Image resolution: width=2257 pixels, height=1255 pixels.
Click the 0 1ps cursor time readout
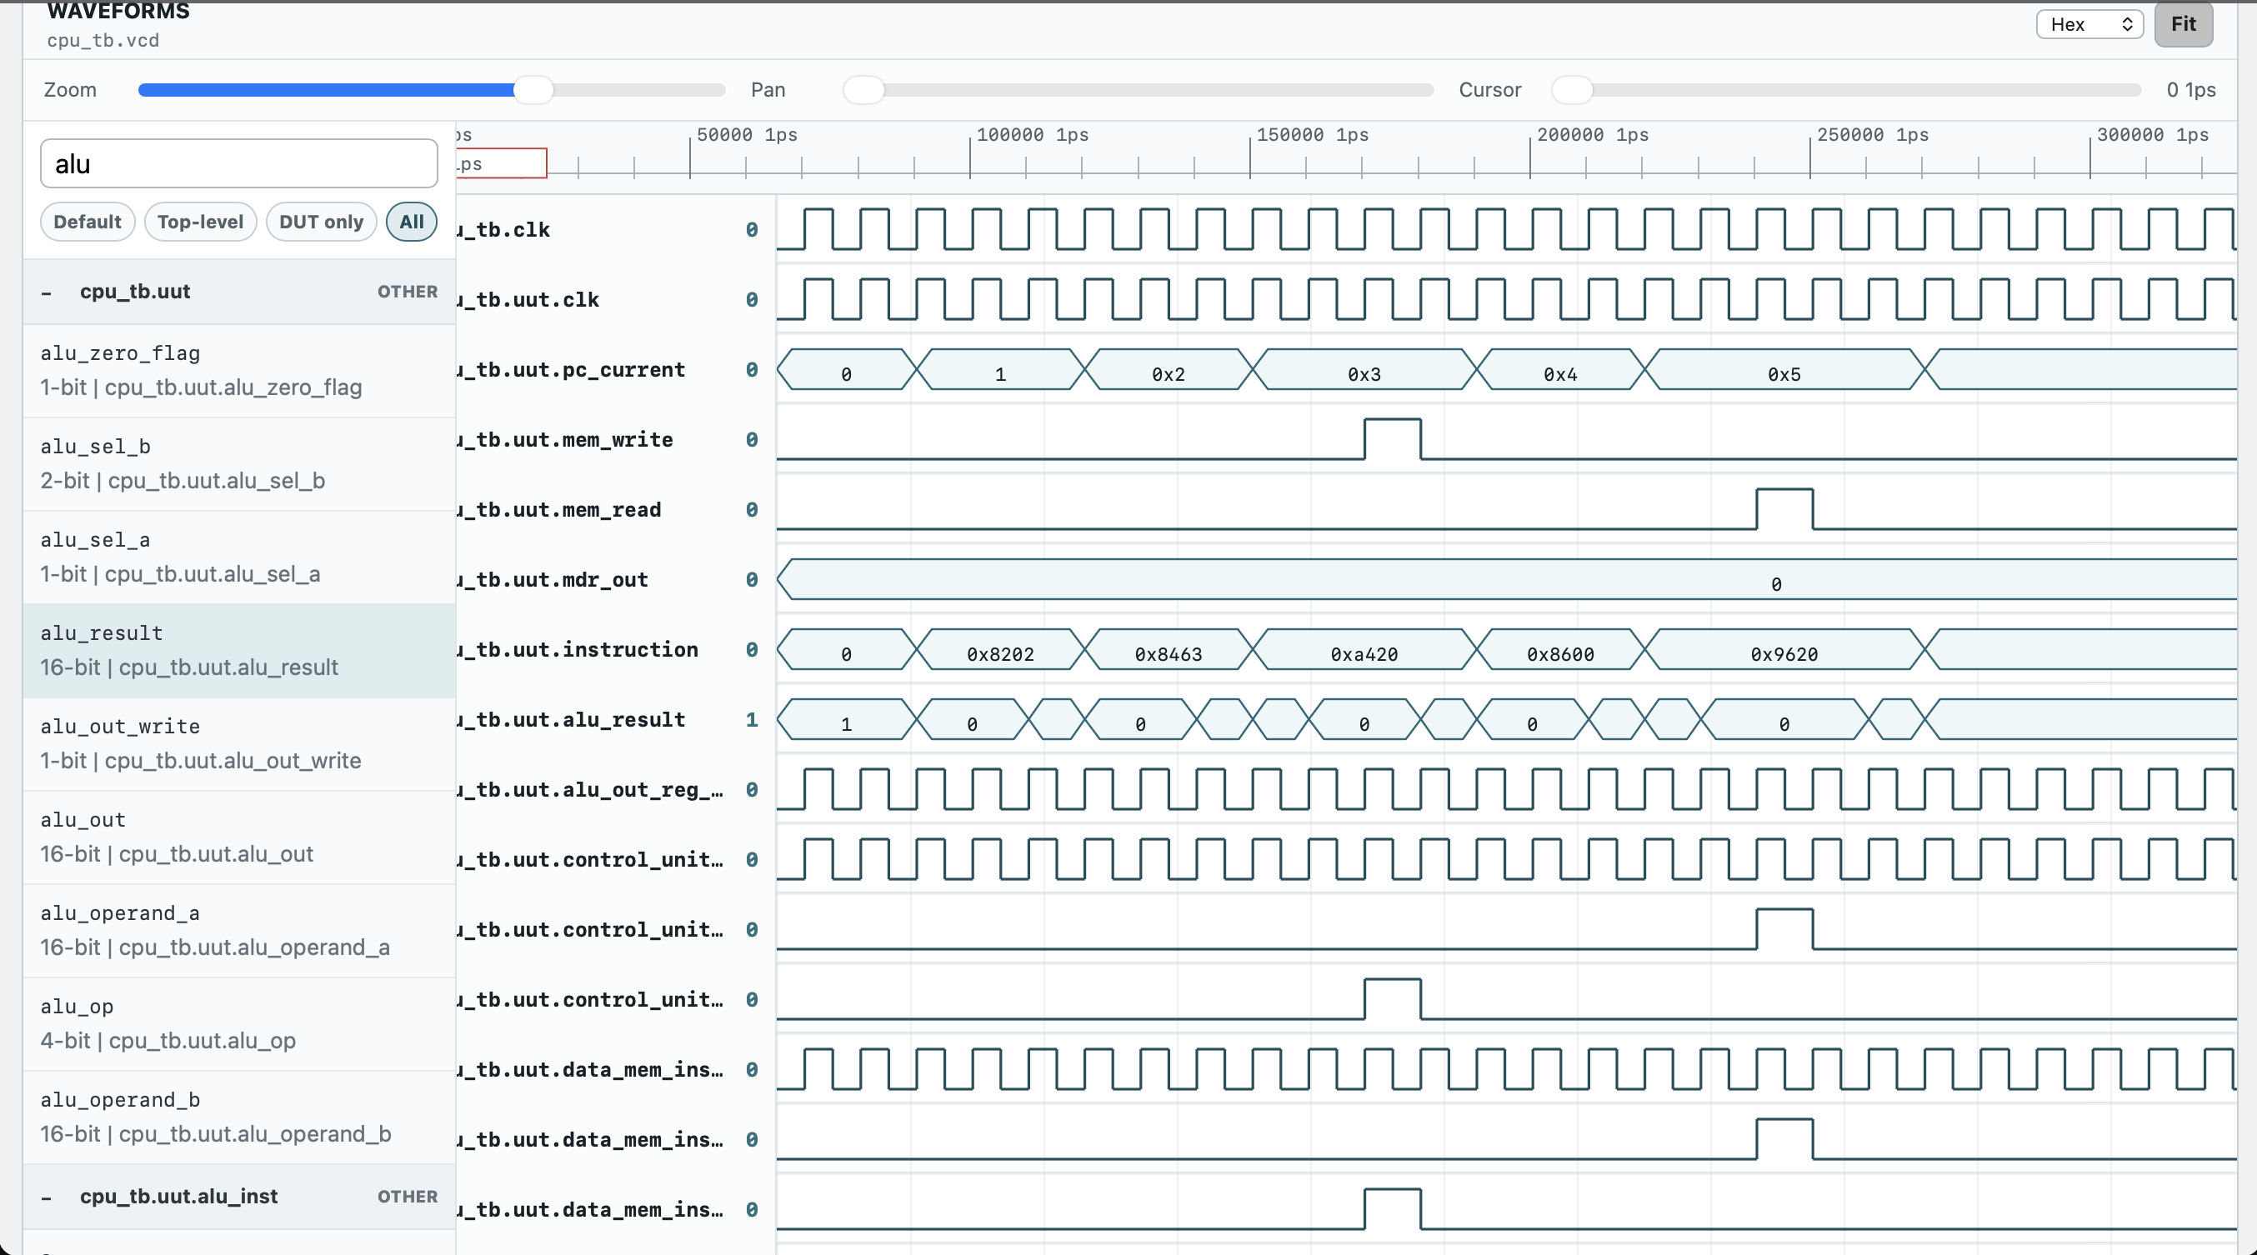pyautogui.click(x=2191, y=89)
